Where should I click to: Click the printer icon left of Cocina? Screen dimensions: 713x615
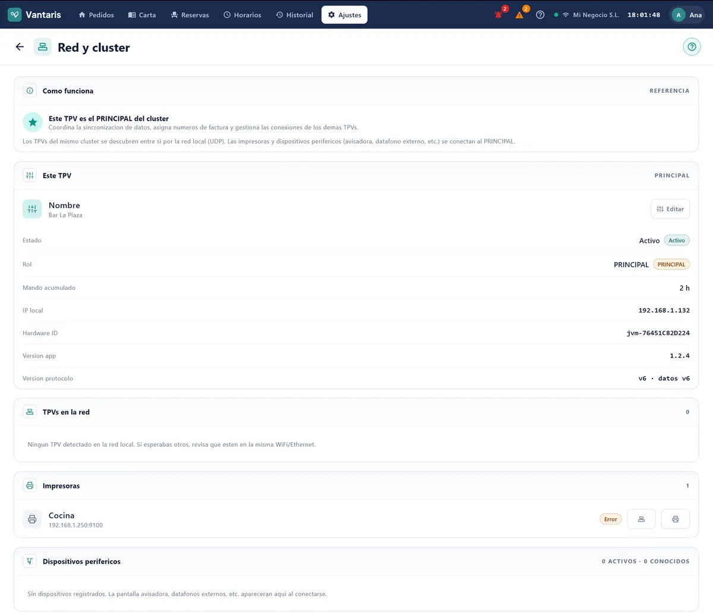pyautogui.click(x=32, y=519)
